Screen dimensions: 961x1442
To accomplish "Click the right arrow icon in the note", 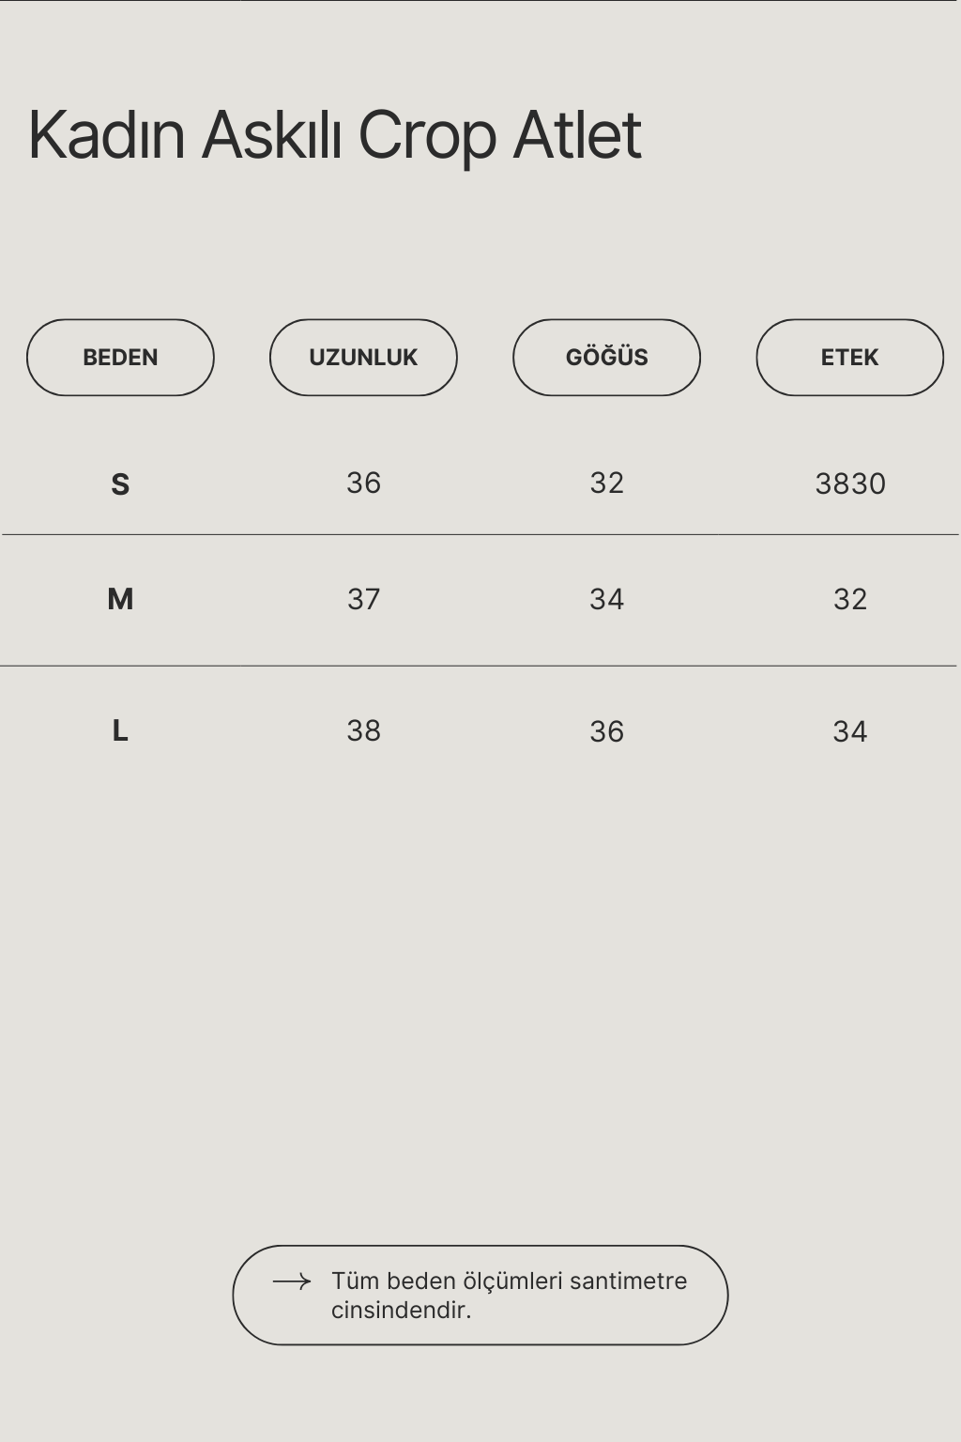I will 291,1281.
